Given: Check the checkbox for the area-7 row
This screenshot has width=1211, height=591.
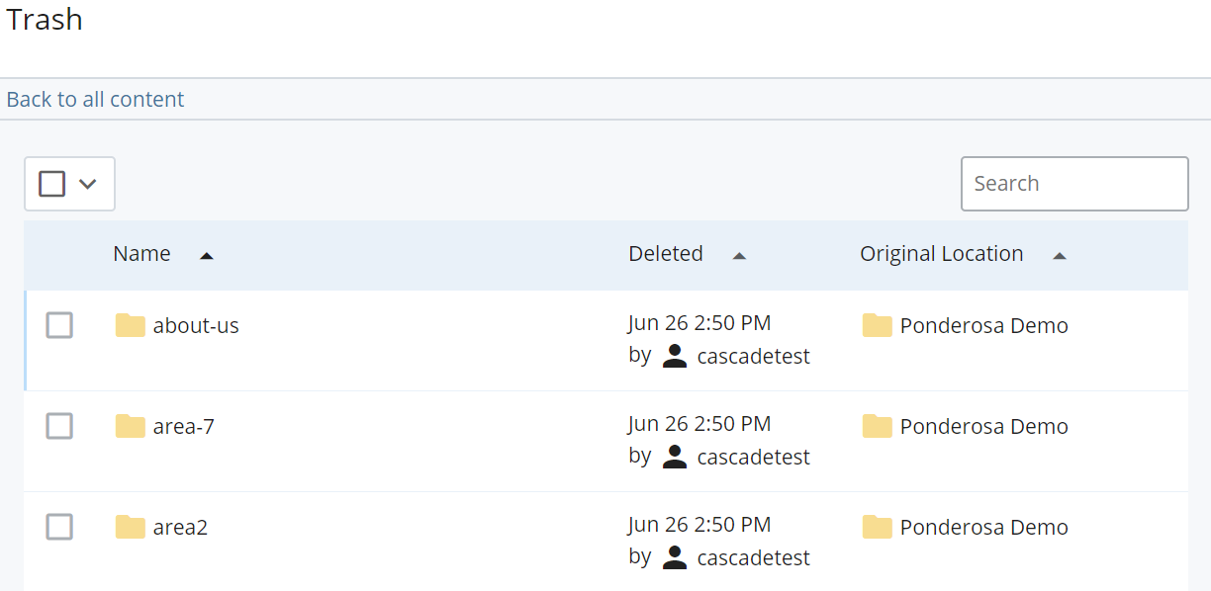Looking at the screenshot, I should click(x=59, y=426).
